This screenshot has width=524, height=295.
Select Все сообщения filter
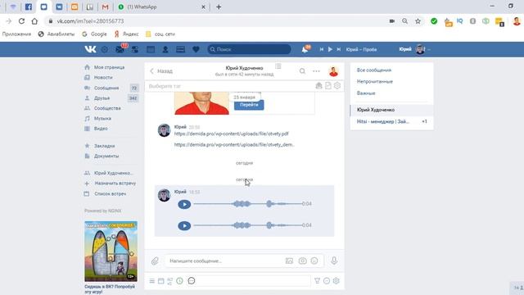click(374, 70)
